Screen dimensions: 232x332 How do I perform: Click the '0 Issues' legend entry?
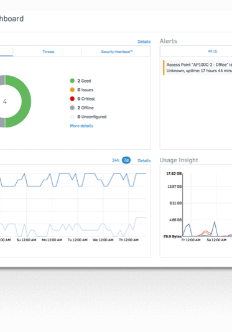[85, 90]
